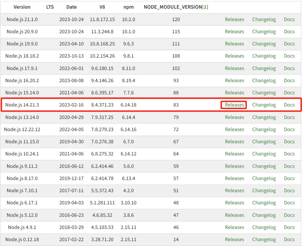The height and width of the screenshot is (246, 302).
Task: Open Releases link for Node.js 8.17.0
Action: click(234, 178)
